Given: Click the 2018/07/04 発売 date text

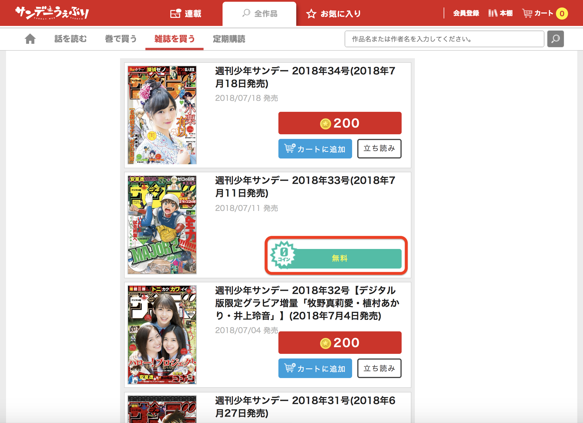Looking at the screenshot, I should coord(246,330).
